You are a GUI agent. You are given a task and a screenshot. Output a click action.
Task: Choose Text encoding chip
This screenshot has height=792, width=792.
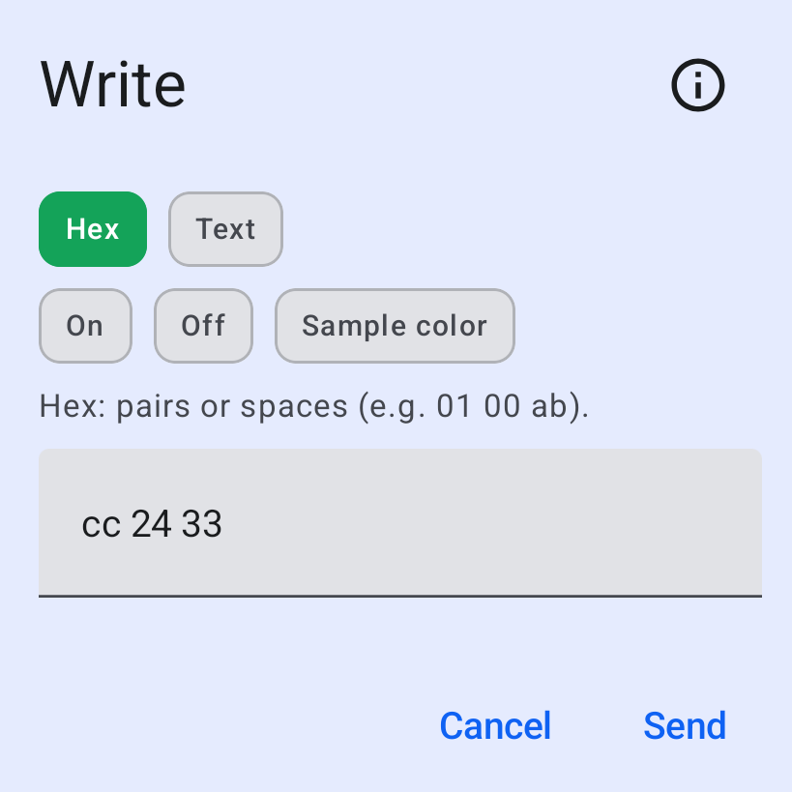tap(225, 229)
